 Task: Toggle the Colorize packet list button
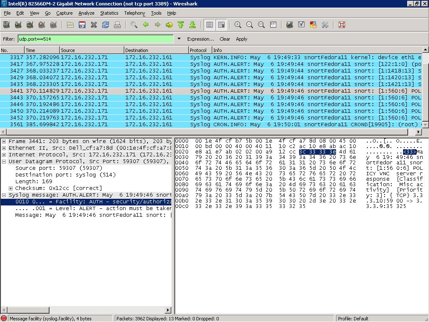209,25
